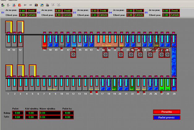Click the Tyče Kód výrobku field
Image resolution: width=194 pixels, height=130 pixels.
click(x=32, y=117)
